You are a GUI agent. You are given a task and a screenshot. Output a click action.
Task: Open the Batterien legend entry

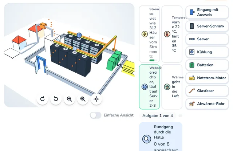[207, 65]
